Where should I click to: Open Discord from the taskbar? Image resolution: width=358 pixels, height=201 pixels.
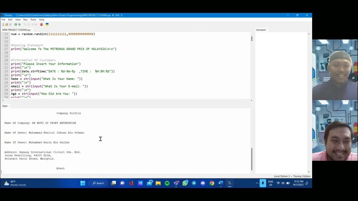[203, 183]
